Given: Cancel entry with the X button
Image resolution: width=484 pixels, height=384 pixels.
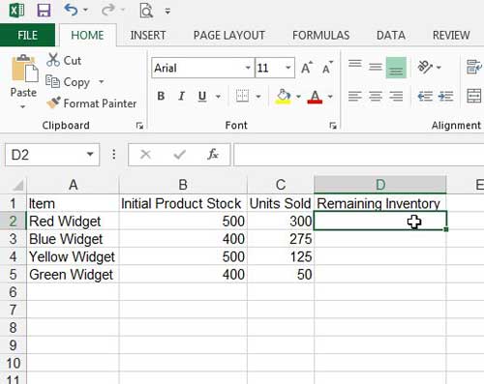Looking at the screenshot, I should tap(145, 155).
